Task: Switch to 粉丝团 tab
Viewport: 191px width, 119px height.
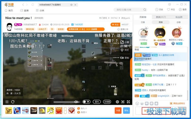Action: 179,17
